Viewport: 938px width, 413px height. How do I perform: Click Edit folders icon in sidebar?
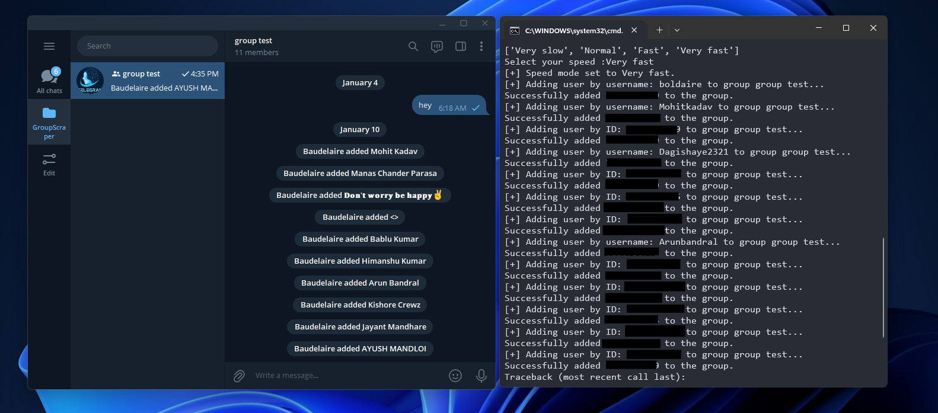pyautogui.click(x=49, y=164)
